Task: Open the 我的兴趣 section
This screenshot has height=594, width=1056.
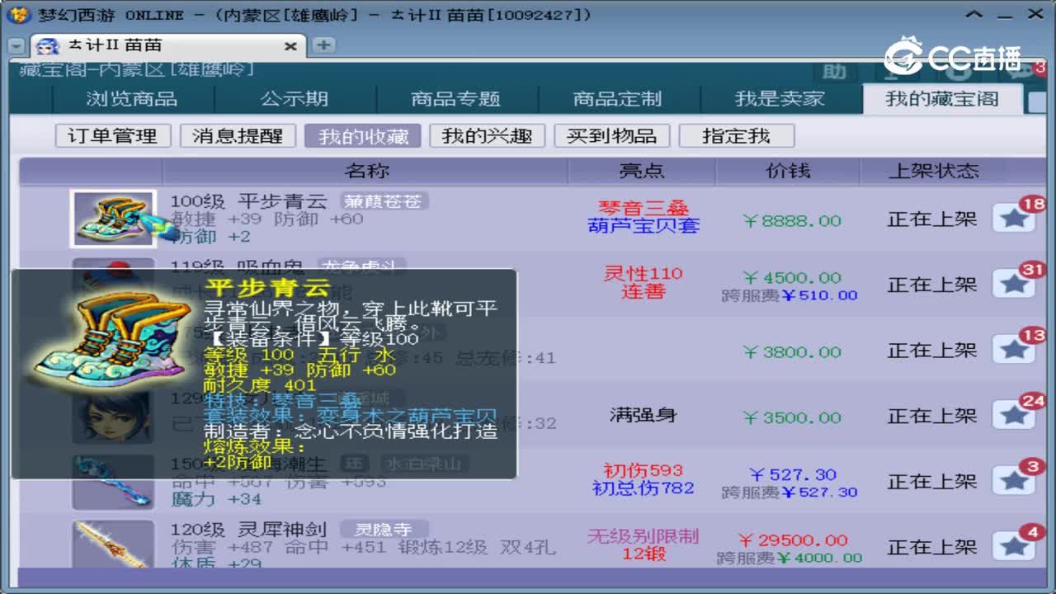Action: pyautogui.click(x=487, y=135)
